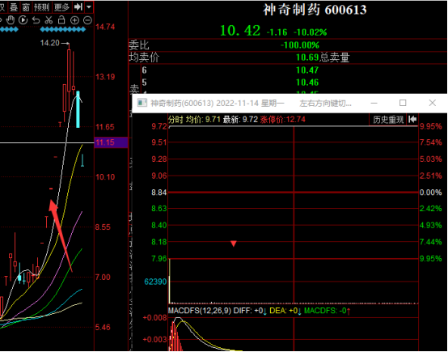
Task: Click the 历史重现 button
Action: point(388,120)
